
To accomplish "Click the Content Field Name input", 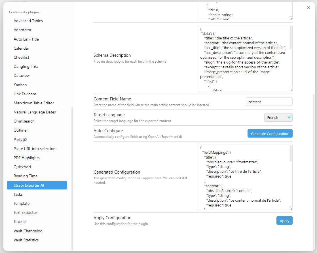I will (269, 102).
